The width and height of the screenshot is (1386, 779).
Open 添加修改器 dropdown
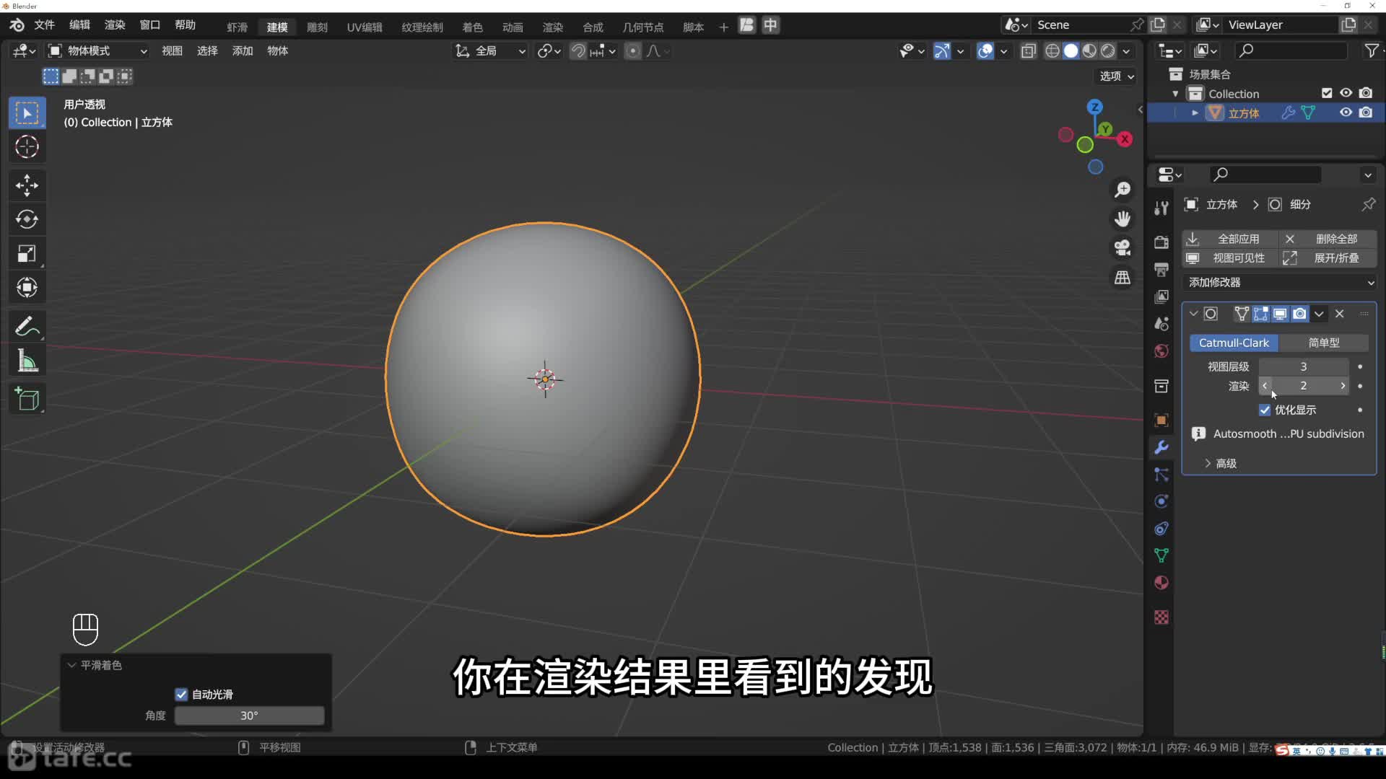1279,283
